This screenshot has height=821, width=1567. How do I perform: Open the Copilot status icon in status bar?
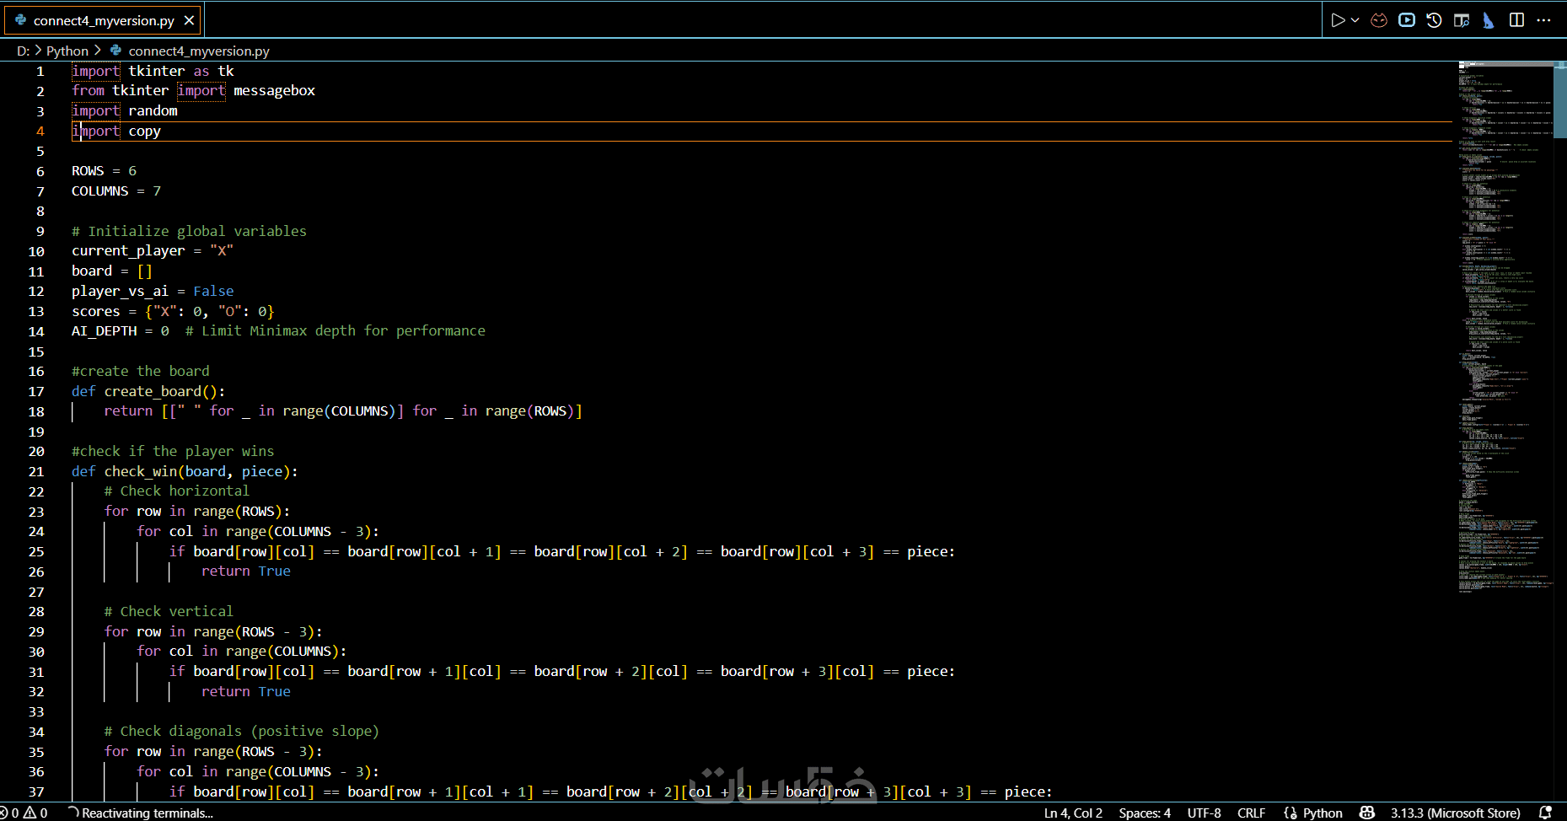[1367, 813]
